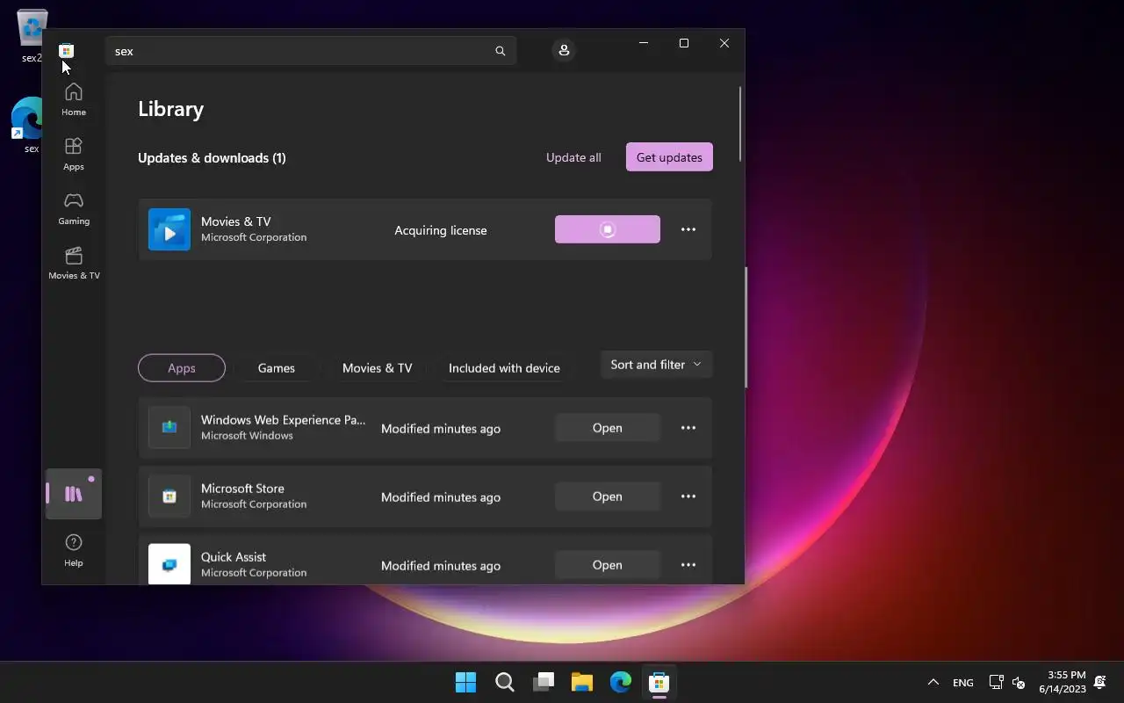Select the Edge desktop shortcut icon
This screenshot has height=703, width=1124.
click(x=29, y=125)
